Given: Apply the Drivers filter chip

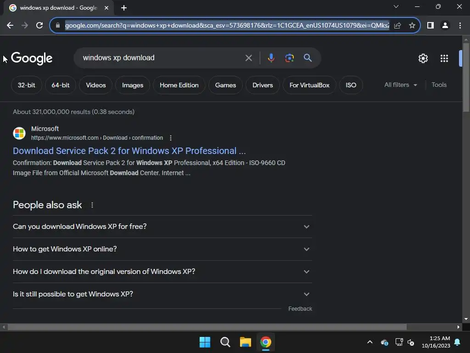Looking at the screenshot, I should click(263, 85).
